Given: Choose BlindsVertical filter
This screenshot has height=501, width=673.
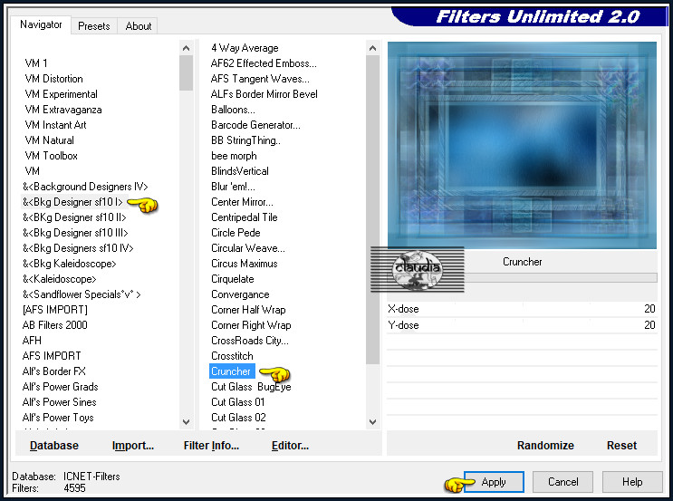Looking at the screenshot, I should [239, 171].
